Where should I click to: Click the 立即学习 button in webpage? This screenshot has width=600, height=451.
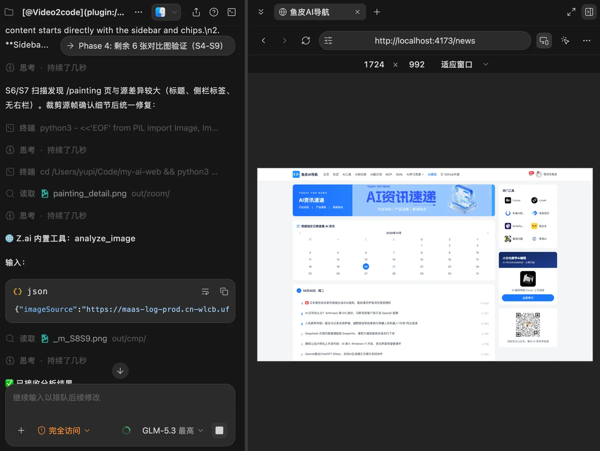tap(528, 298)
